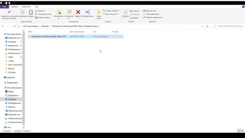Image resolution: width=245 pixels, height=138 pixels.
Task: Click the Cut scissors command
Action: 40,11
